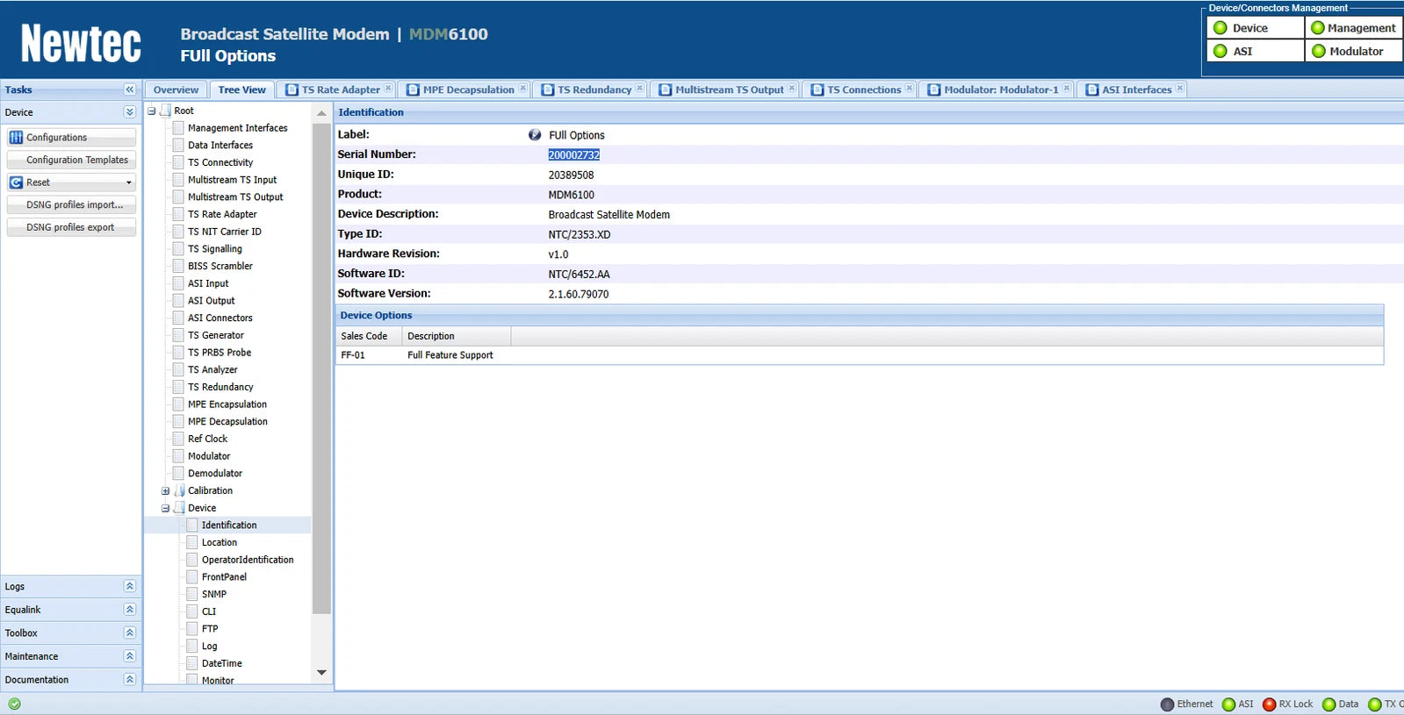Click DSNG profiles export button
The image size is (1404, 715).
[71, 227]
